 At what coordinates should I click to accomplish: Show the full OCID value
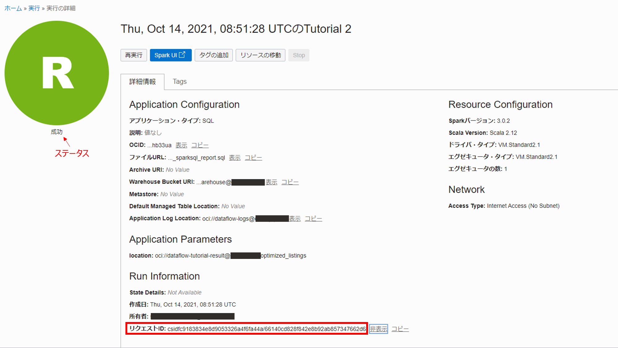click(181, 145)
